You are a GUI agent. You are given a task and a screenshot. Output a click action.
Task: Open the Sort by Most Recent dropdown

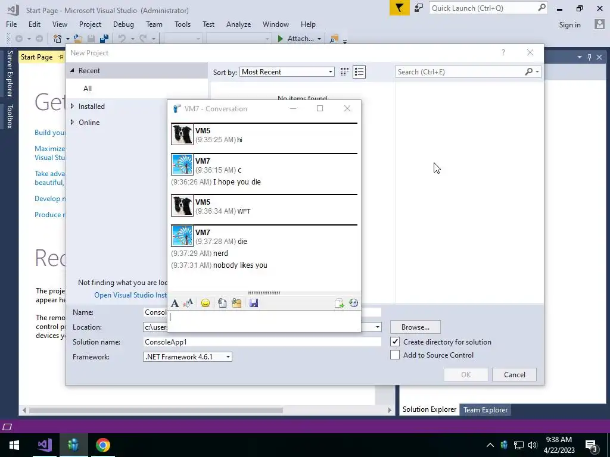(287, 72)
